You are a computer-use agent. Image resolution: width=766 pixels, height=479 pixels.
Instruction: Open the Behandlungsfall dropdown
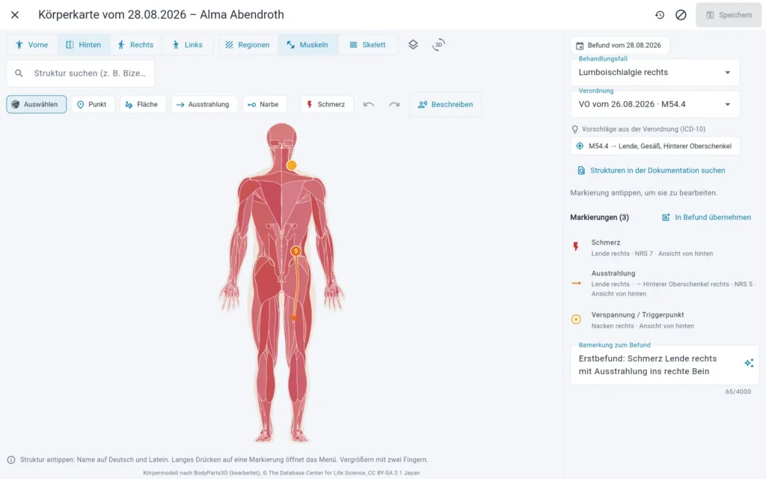[655, 73]
